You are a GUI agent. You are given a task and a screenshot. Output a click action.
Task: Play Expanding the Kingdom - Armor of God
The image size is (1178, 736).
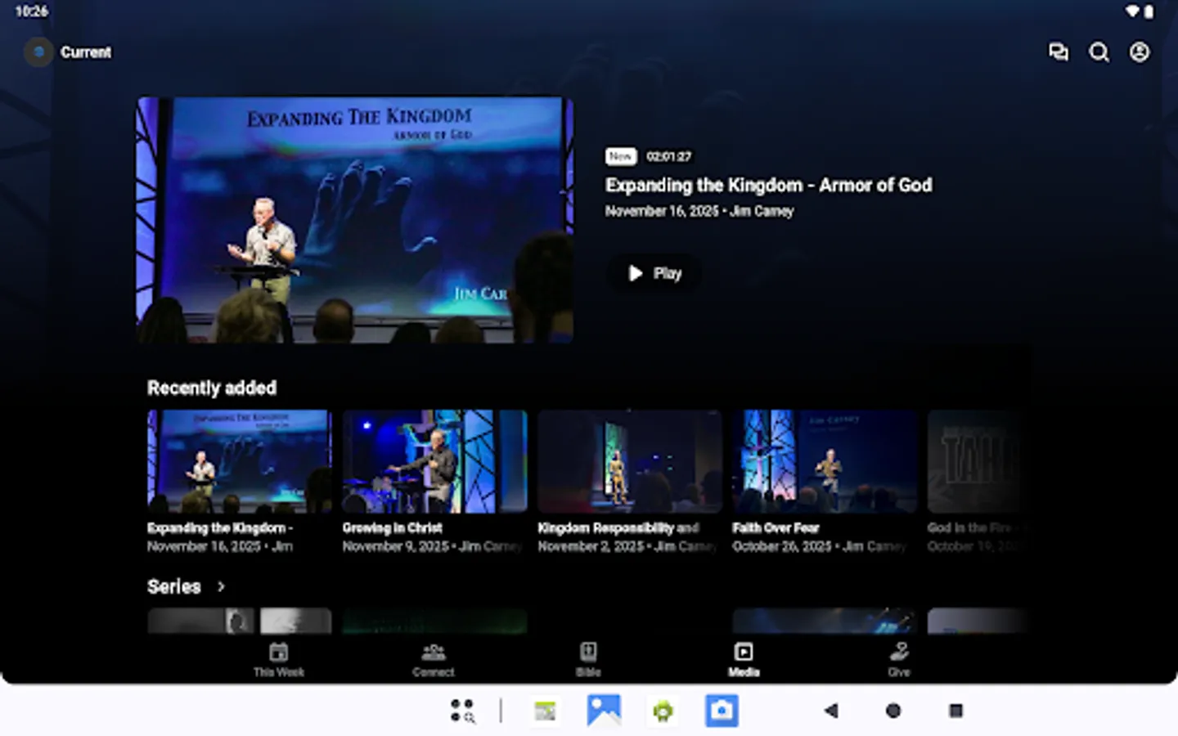[x=653, y=273]
